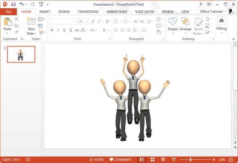
Task: Open the Section dropdown
Action: point(41,32)
